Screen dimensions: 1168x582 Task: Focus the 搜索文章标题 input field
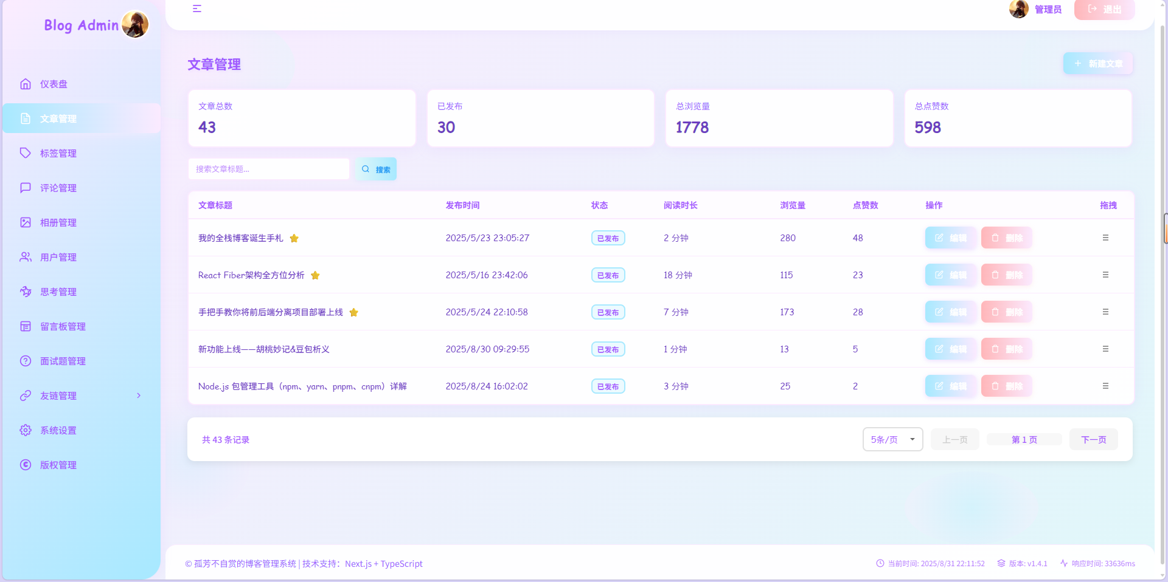pos(268,169)
